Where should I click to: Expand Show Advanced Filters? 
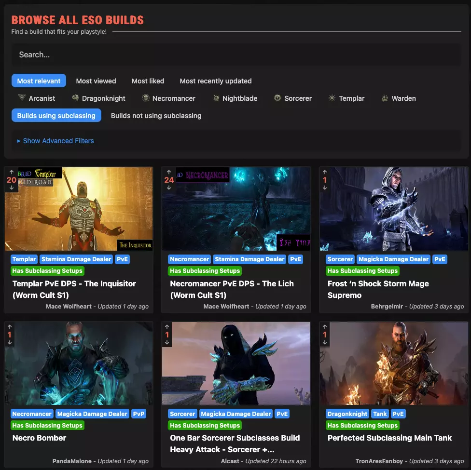pos(55,141)
